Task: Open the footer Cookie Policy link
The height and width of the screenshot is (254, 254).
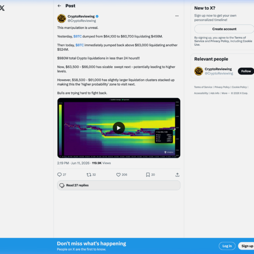Action: pyautogui.click(x=239, y=87)
